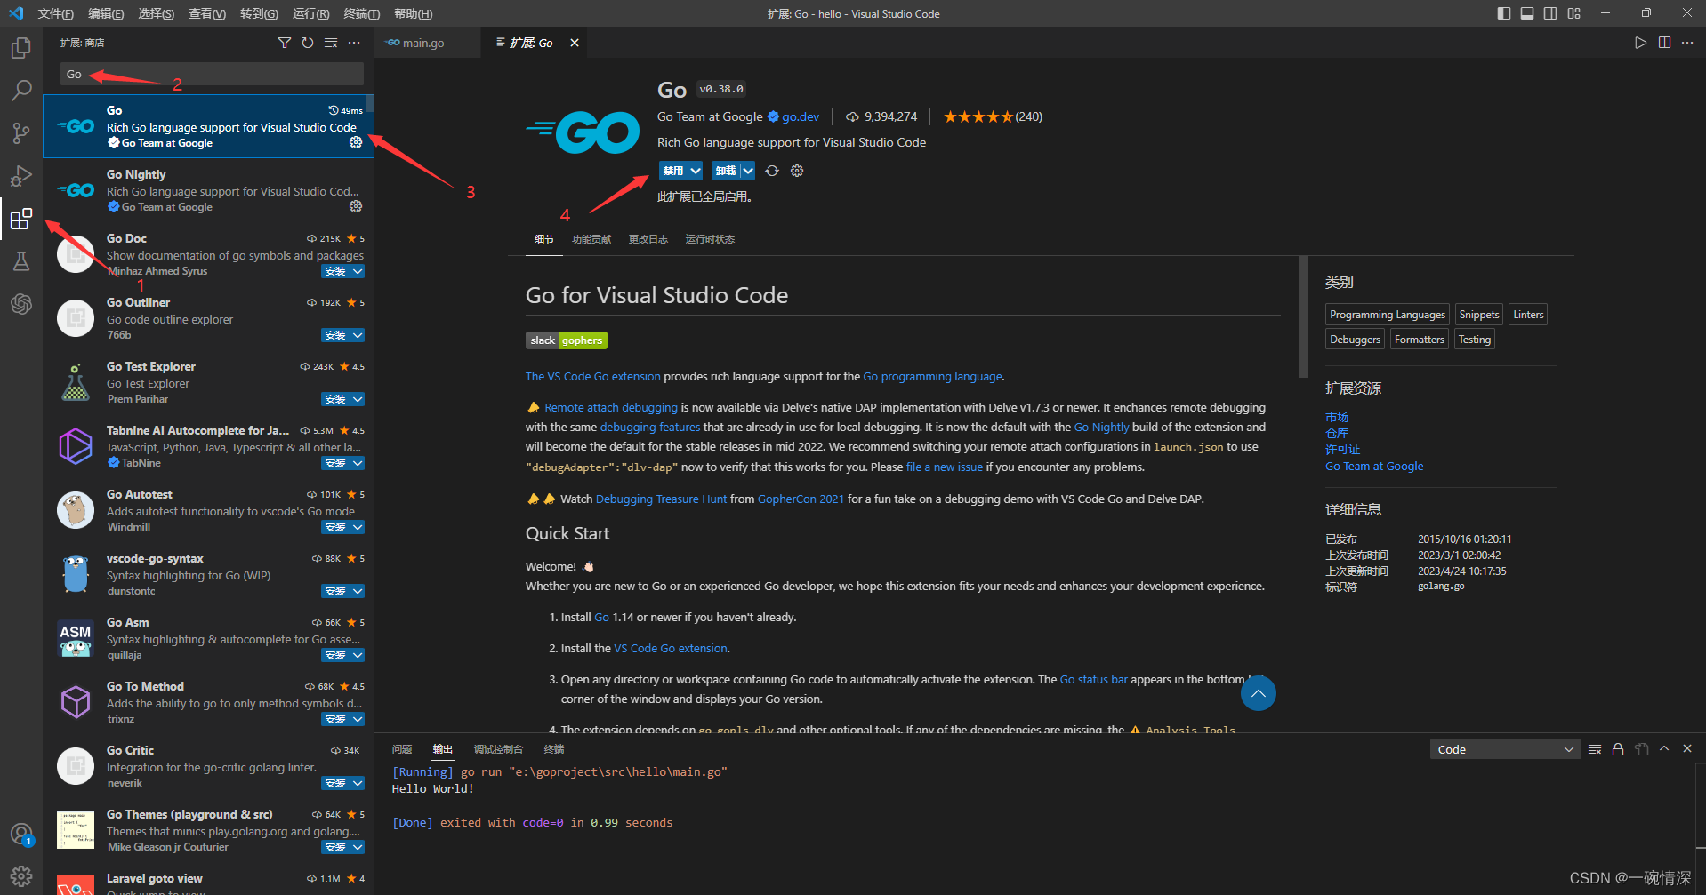Filter extensions using the funnel icon
The width and height of the screenshot is (1706, 895).
pyautogui.click(x=285, y=43)
